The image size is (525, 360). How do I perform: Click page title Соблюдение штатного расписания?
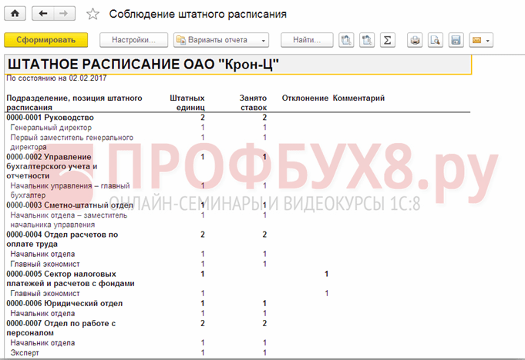click(x=198, y=14)
